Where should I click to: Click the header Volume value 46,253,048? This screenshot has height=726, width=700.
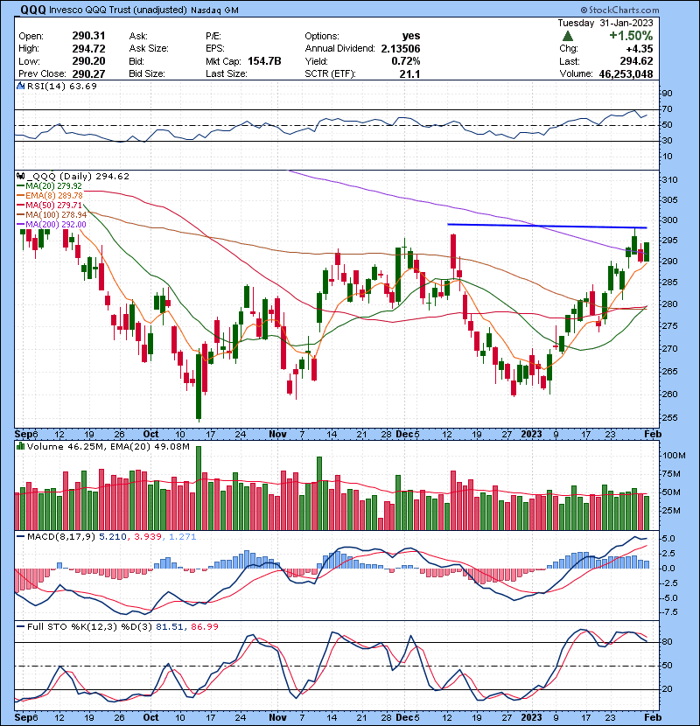[626, 73]
